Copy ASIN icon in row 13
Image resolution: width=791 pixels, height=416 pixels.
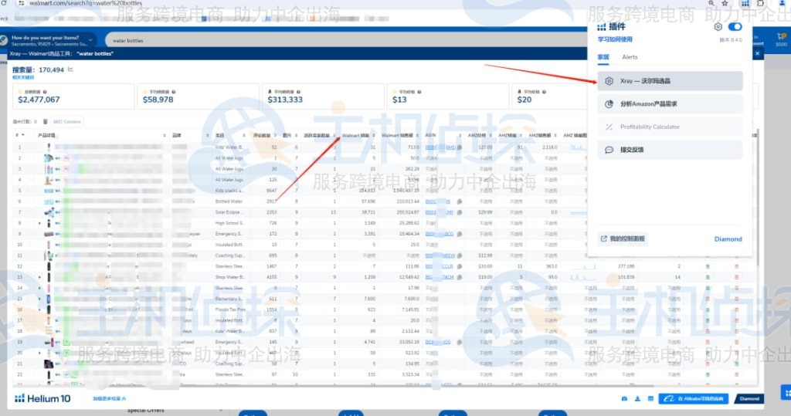tap(459, 277)
